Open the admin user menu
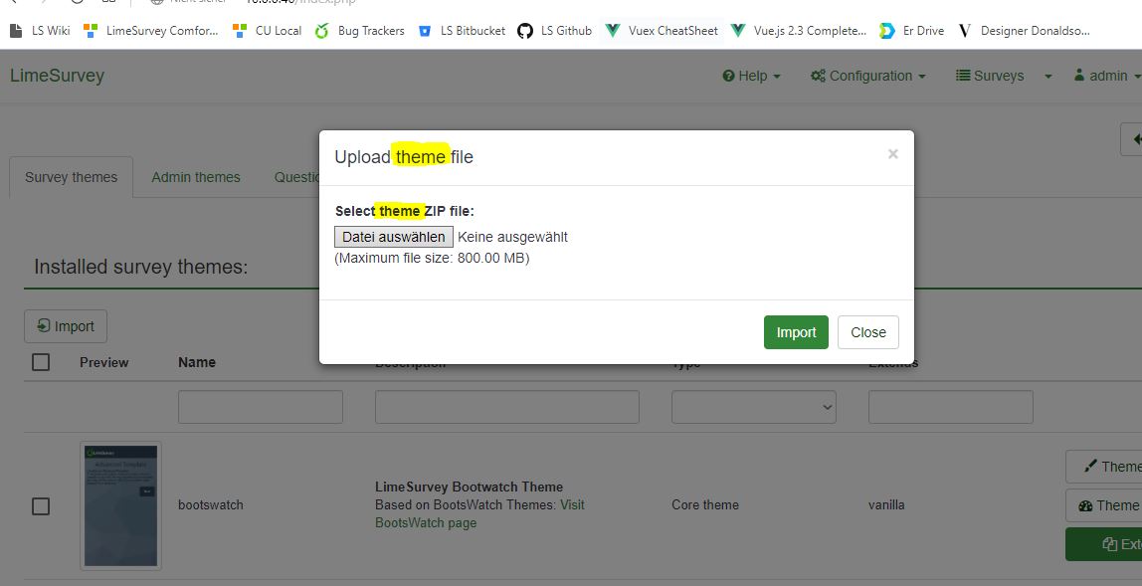The image size is (1142, 586). pos(1107,76)
